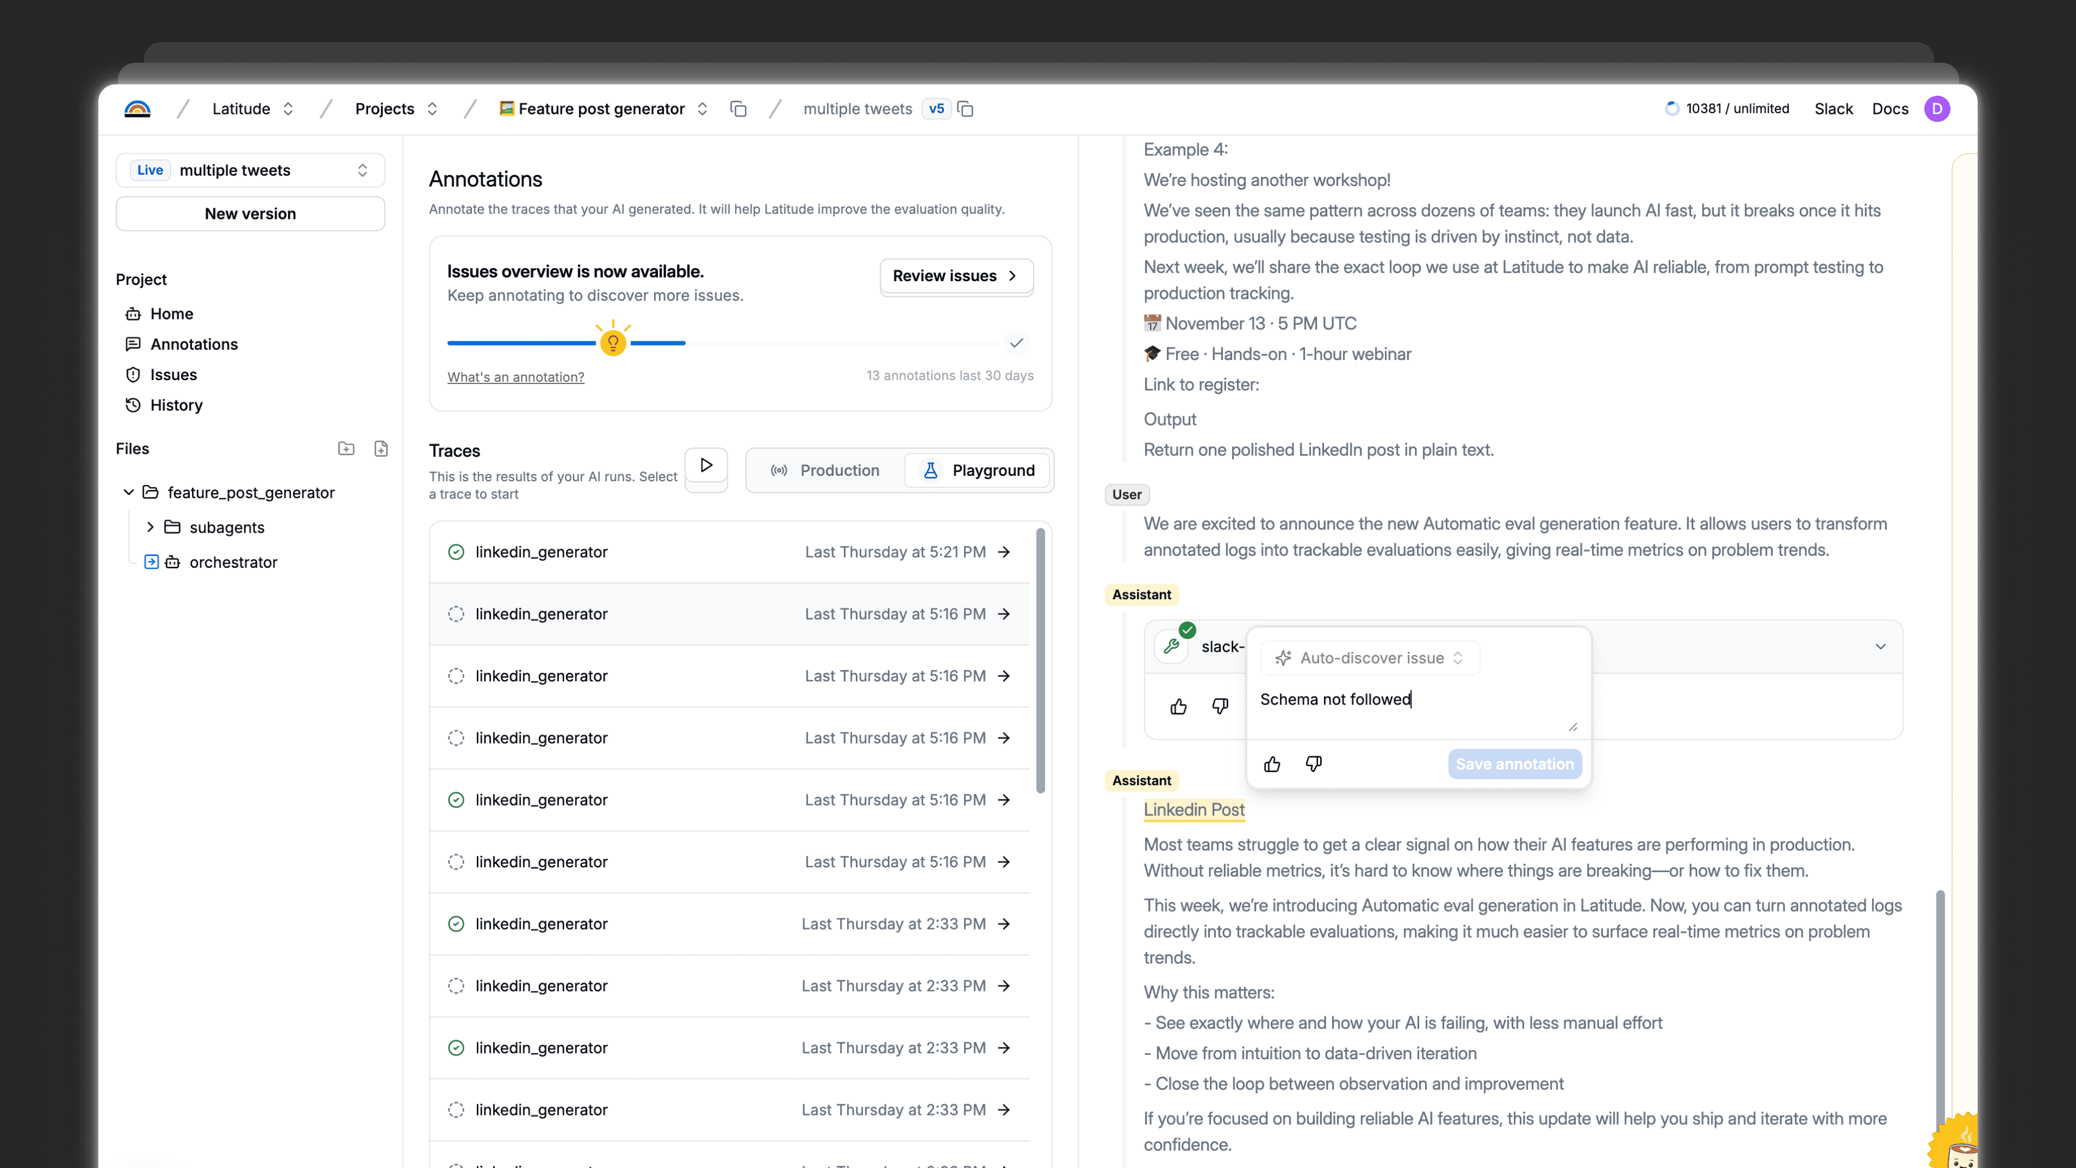2076x1168 pixels.
Task: Run traces with the play button
Action: 706,466
